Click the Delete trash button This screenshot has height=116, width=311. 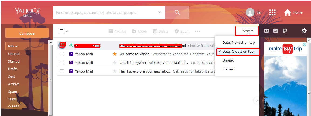160,31
